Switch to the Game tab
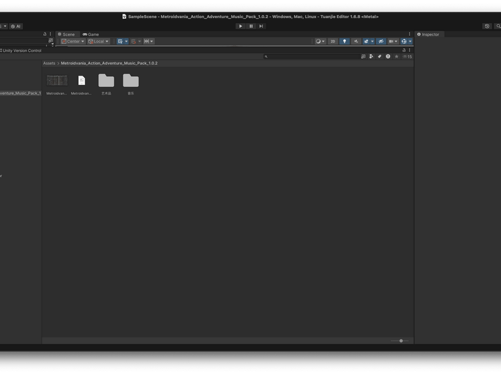Screen dimensions: 501x375 [91, 34]
